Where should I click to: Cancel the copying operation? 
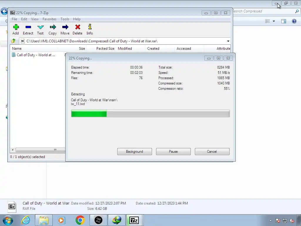pos(212,152)
